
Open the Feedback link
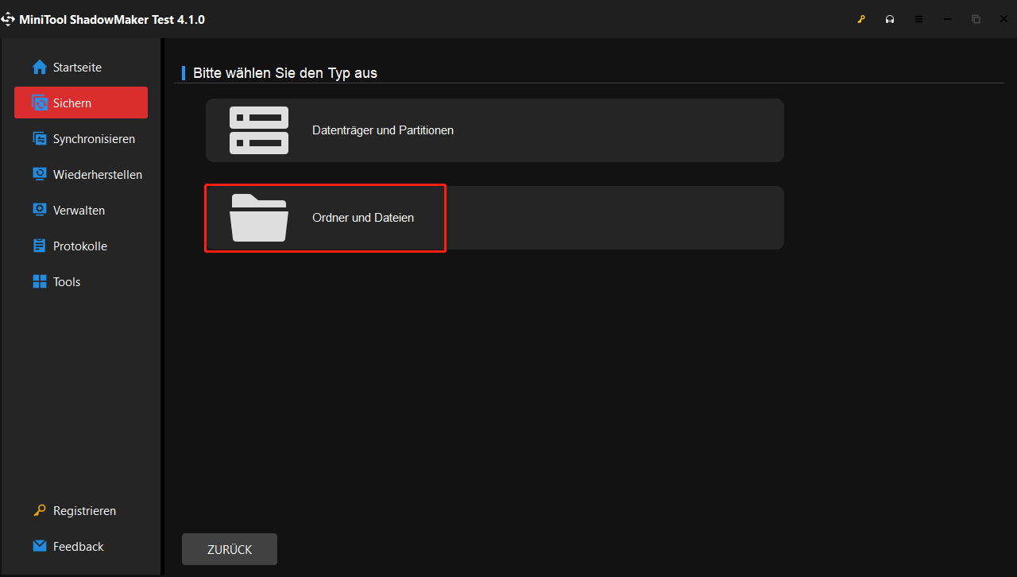pos(79,546)
